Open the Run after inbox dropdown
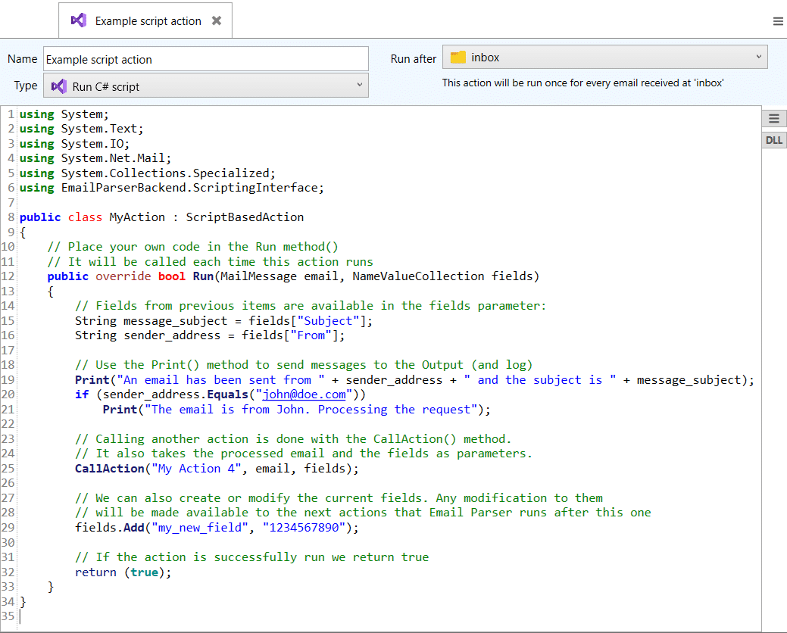Image resolution: width=787 pixels, height=633 pixels. point(604,58)
